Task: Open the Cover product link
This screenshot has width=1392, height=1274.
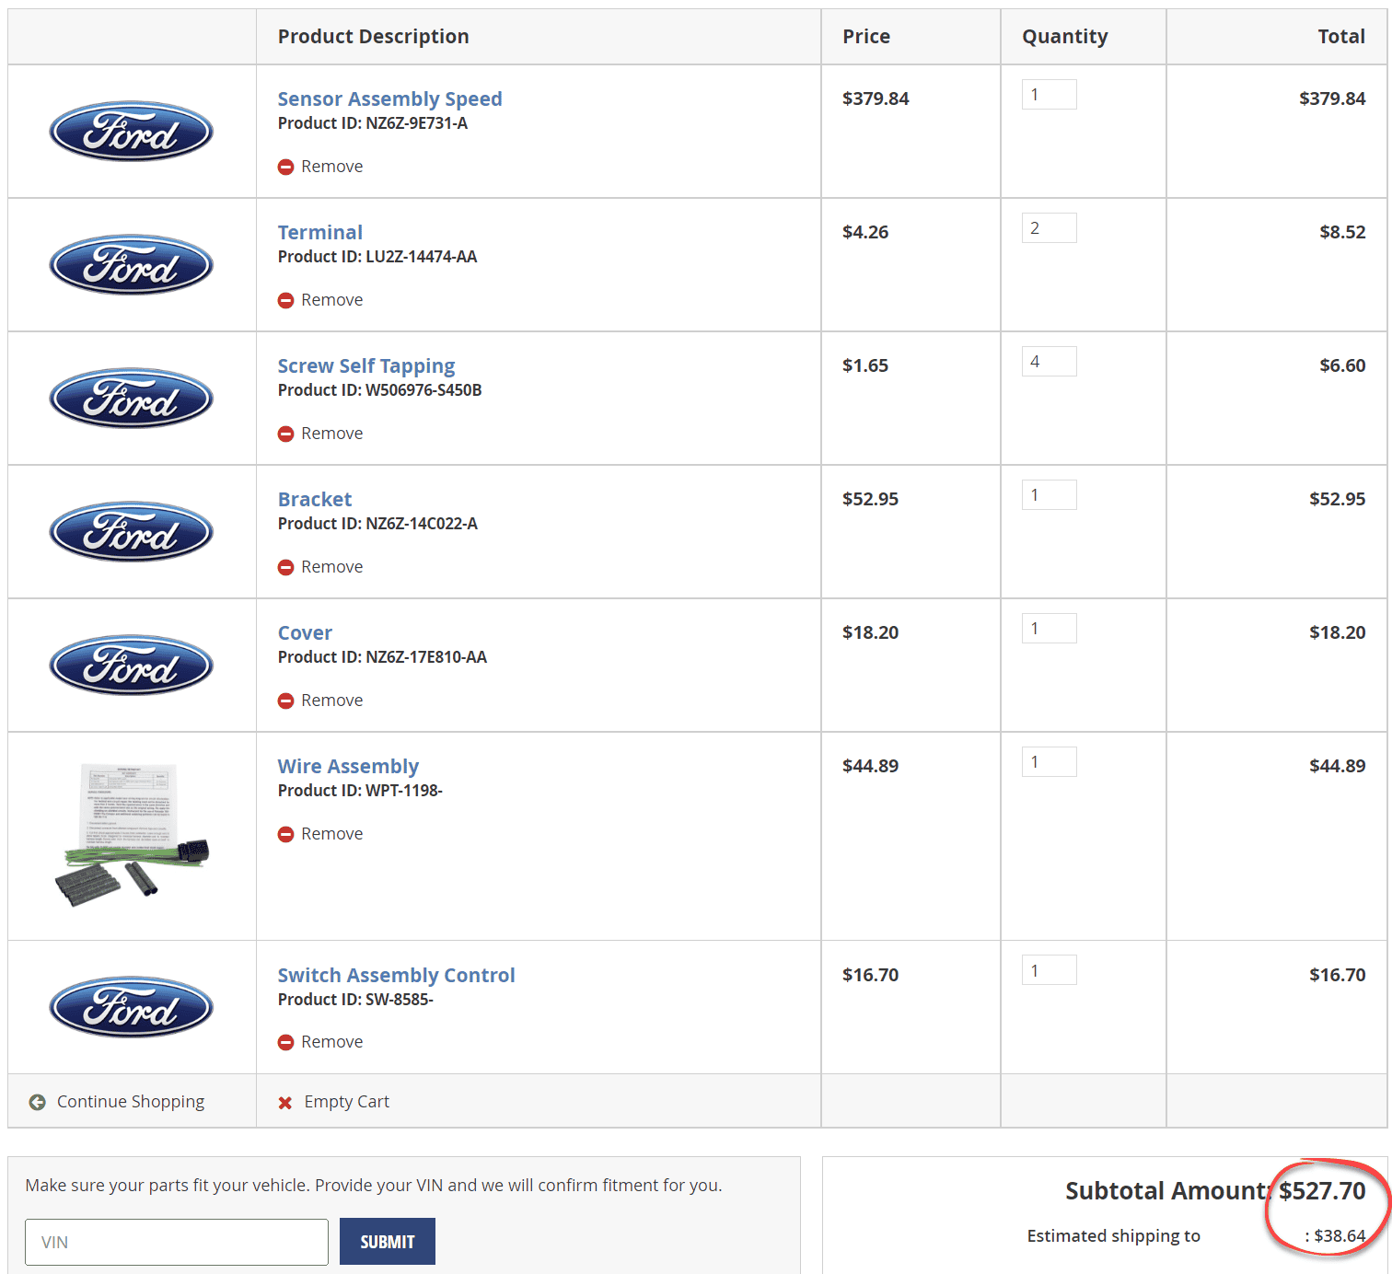Action: coord(305,632)
